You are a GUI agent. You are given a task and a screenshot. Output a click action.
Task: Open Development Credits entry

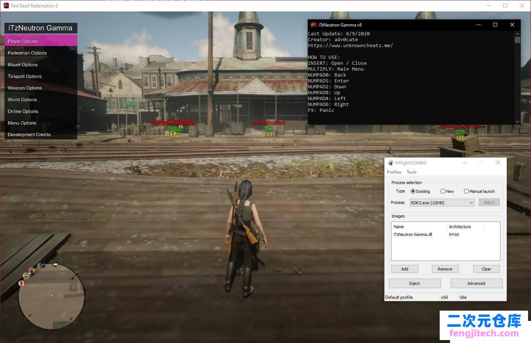[x=41, y=135]
